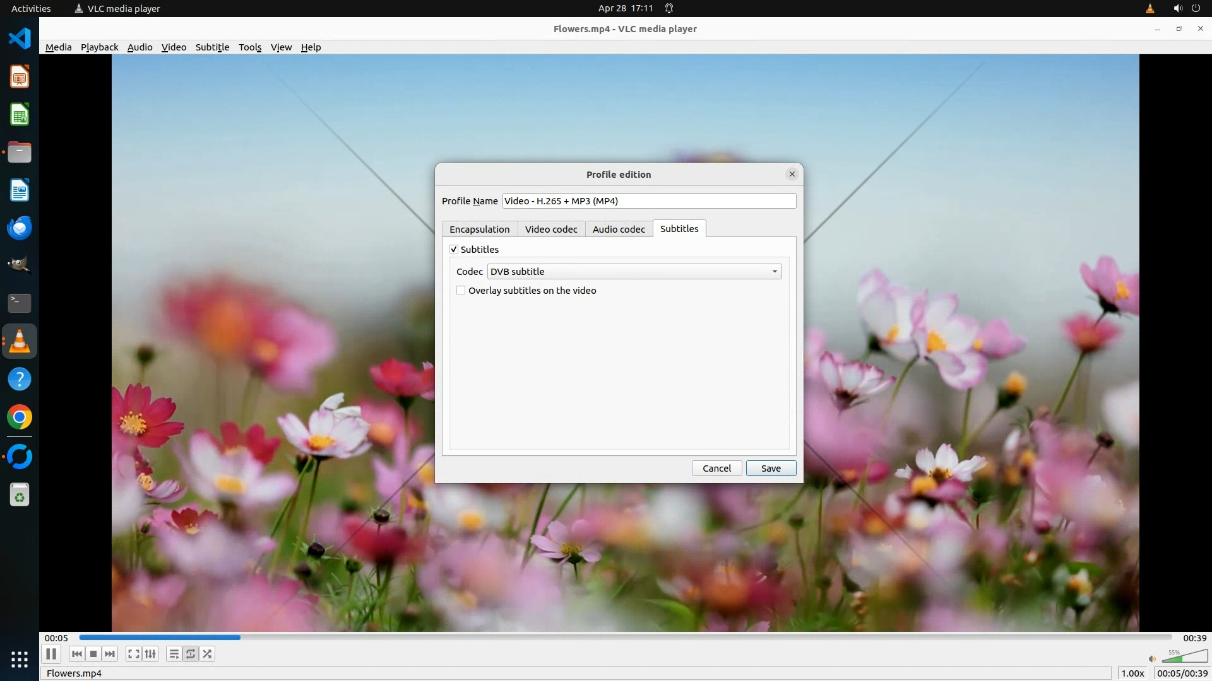
Task: Show the playlist panel
Action: [x=174, y=654]
